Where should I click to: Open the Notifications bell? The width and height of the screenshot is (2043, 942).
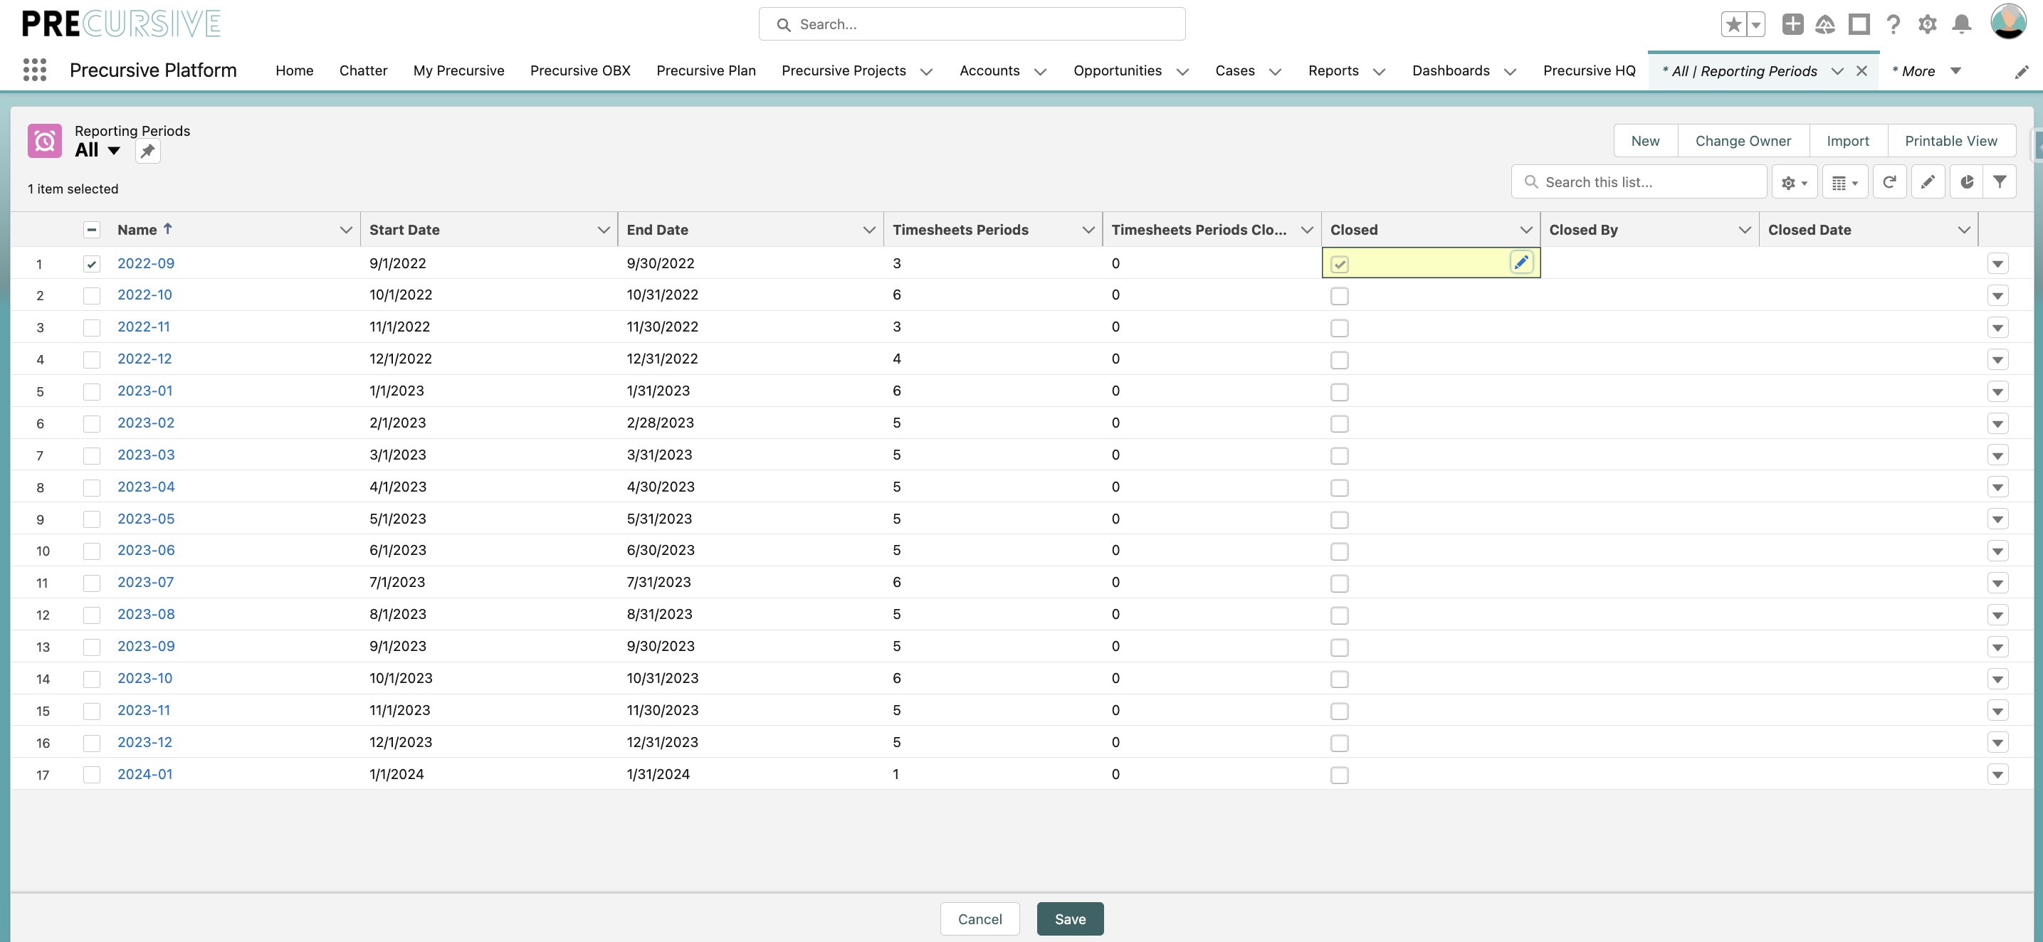point(1961,25)
